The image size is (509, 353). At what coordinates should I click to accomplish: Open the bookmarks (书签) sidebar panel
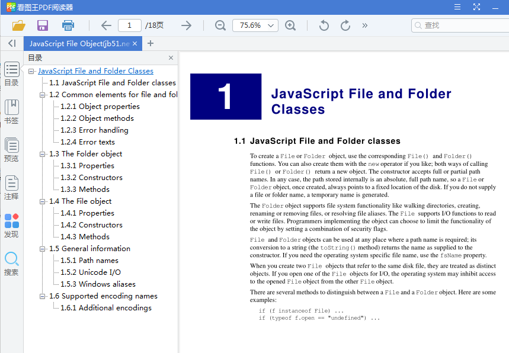pos(11,111)
